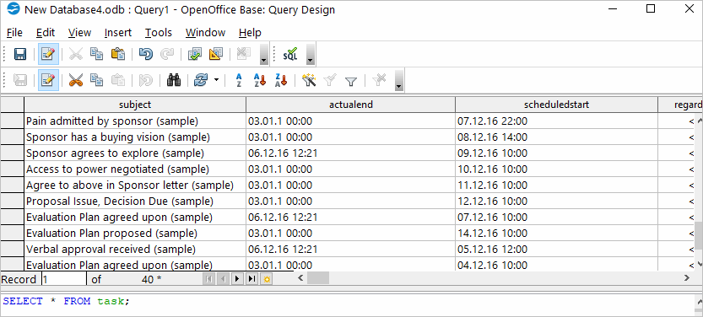Image resolution: width=703 pixels, height=317 pixels.
Task: Select 'Agree to above in Sponsor letter (sample)' cell
Action: tap(135, 185)
